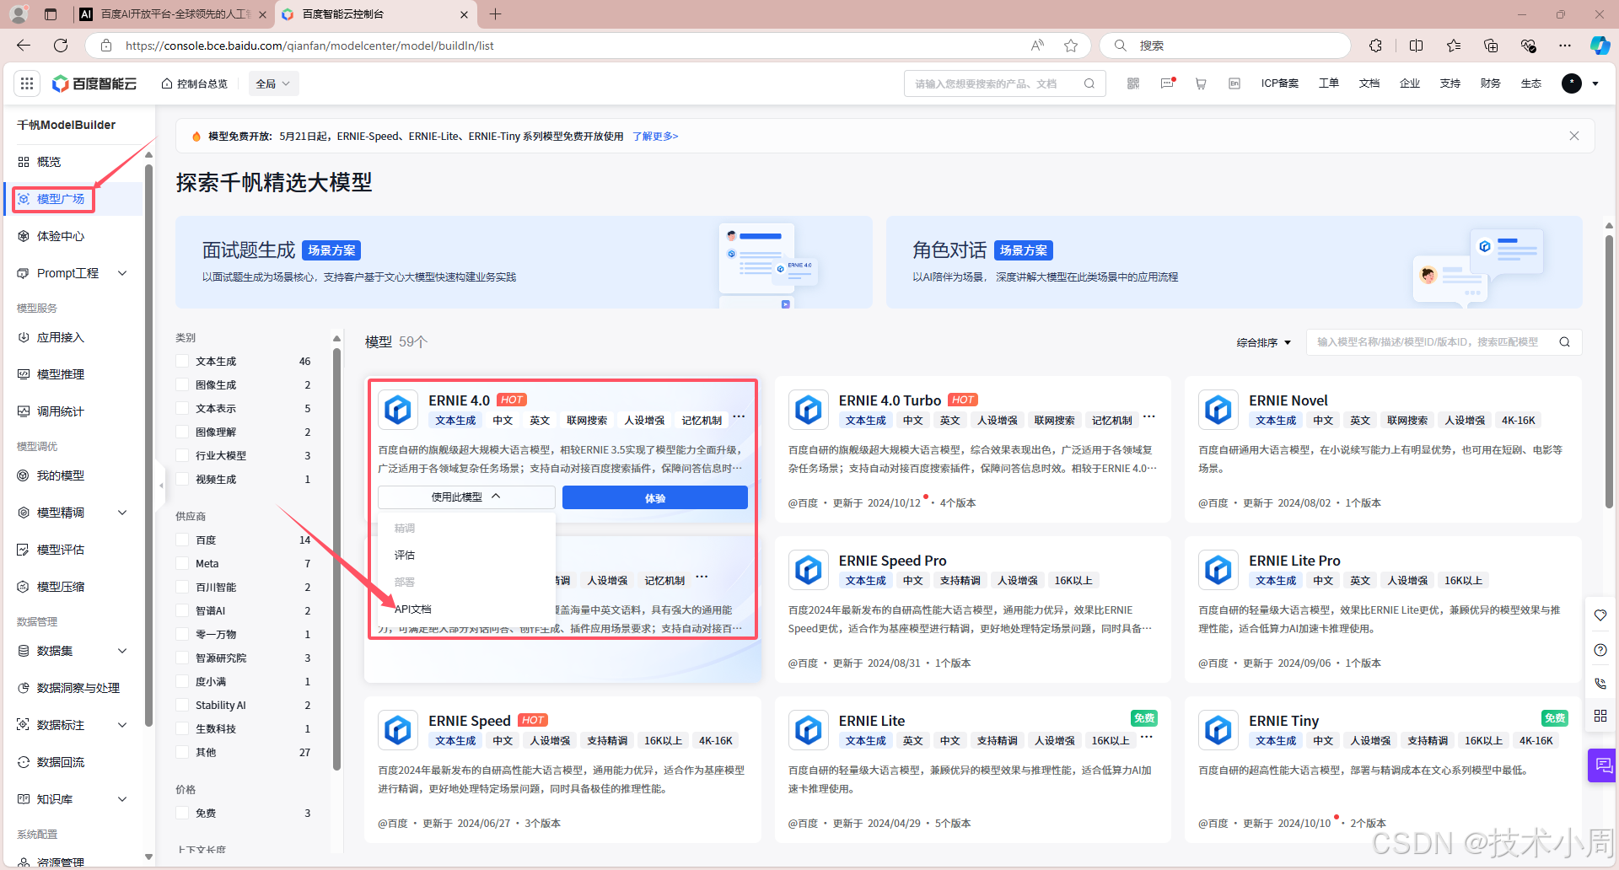Open 调用统计 in the sidebar
Image resolution: width=1619 pixels, height=870 pixels.
(61, 411)
